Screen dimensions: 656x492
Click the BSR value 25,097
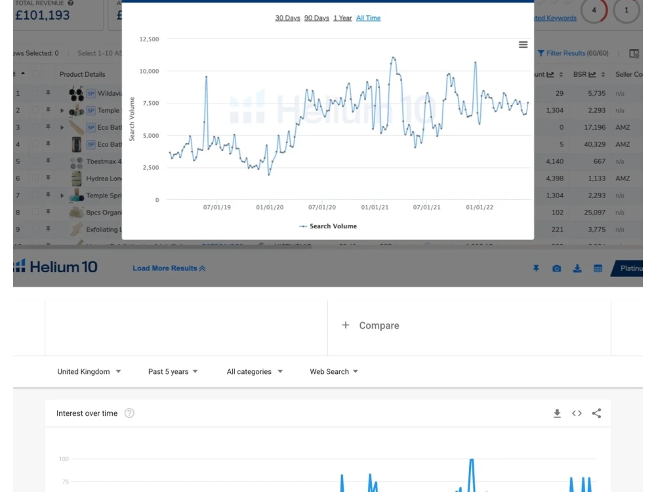click(595, 213)
